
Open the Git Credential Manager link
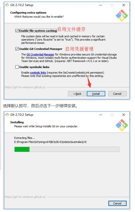point(40,54)
